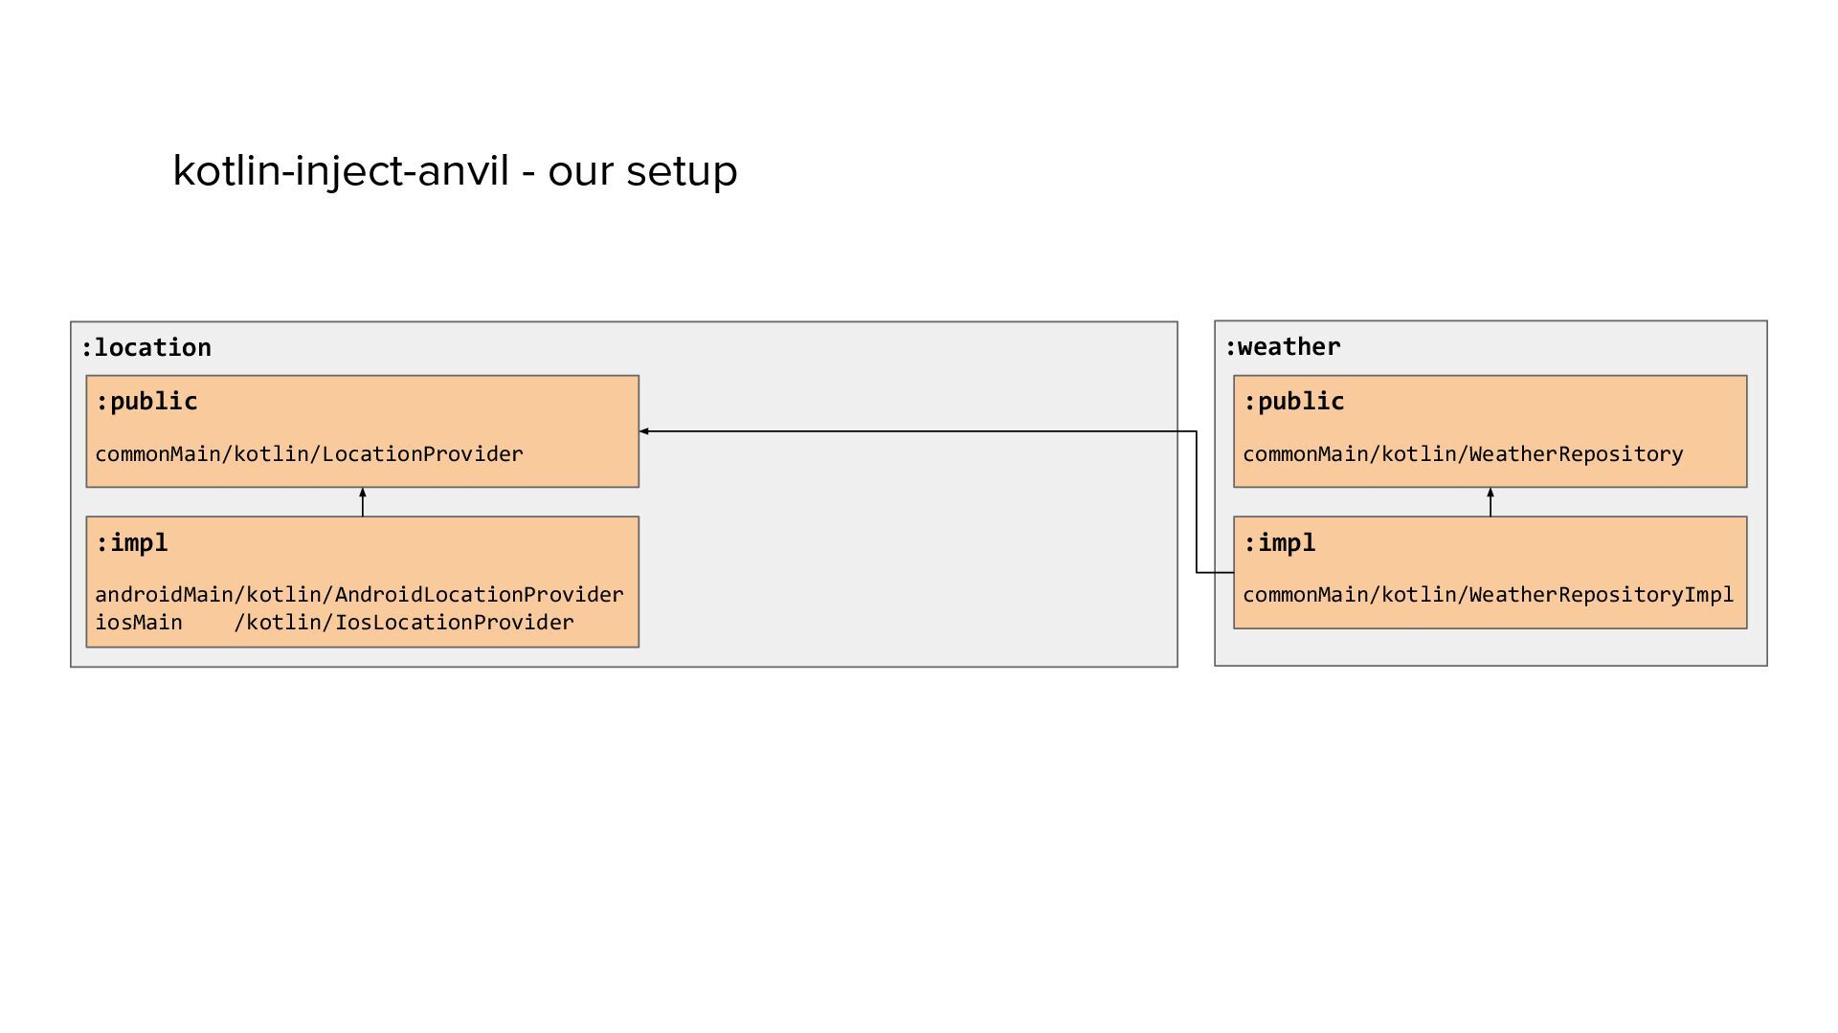
Task: Select the :location module heading
Action: click(146, 348)
